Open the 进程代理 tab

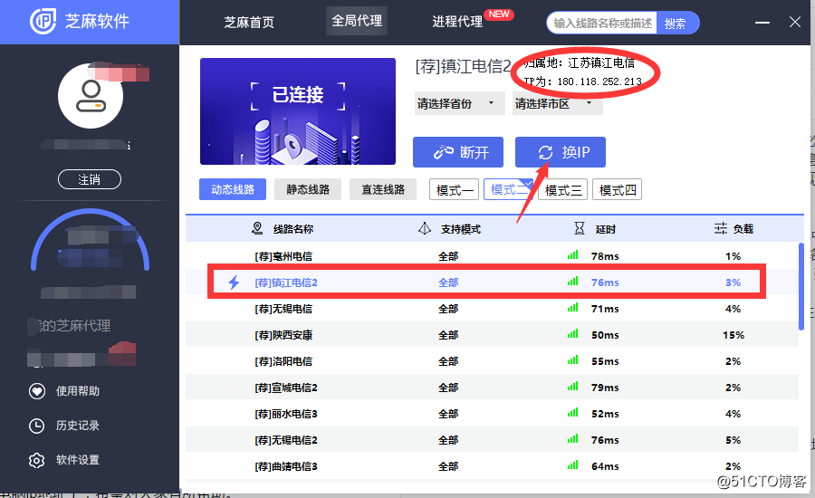click(457, 22)
